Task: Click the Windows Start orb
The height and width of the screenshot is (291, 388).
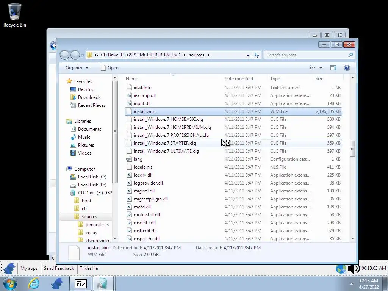Action: (x=10, y=283)
